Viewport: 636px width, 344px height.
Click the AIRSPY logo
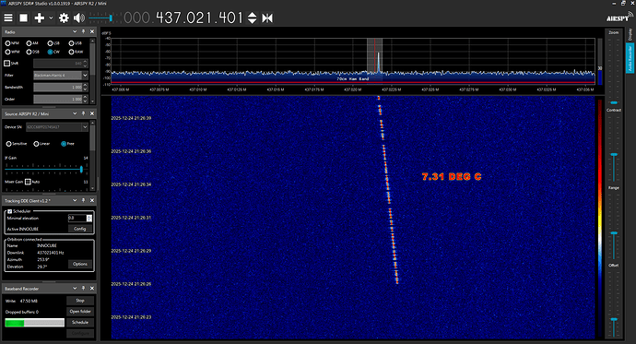(x=619, y=17)
